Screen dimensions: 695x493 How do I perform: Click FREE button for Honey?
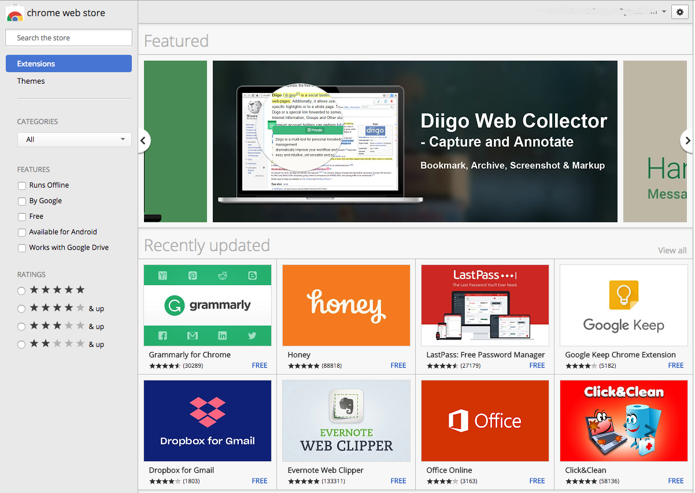point(398,365)
